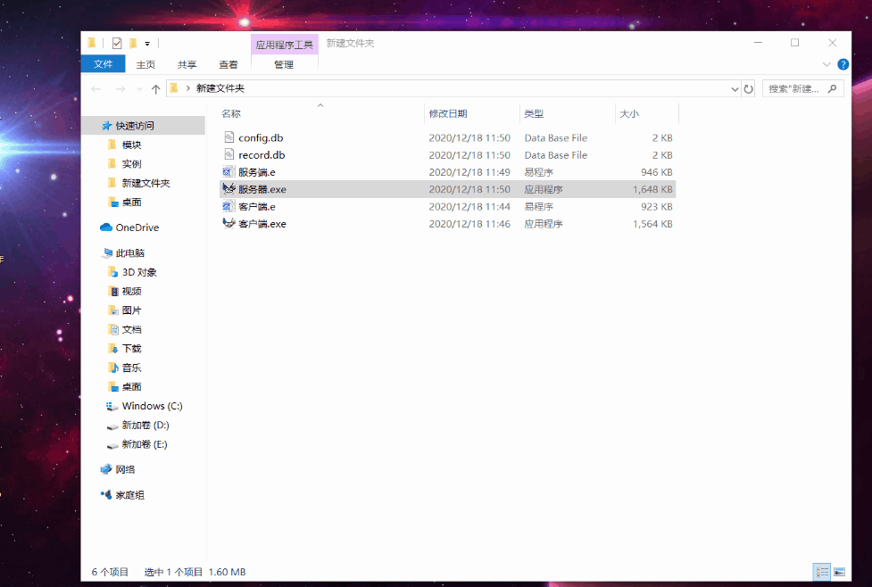872x587 pixels.
Task: Click the 客户端.exe application icon
Action: 228,223
